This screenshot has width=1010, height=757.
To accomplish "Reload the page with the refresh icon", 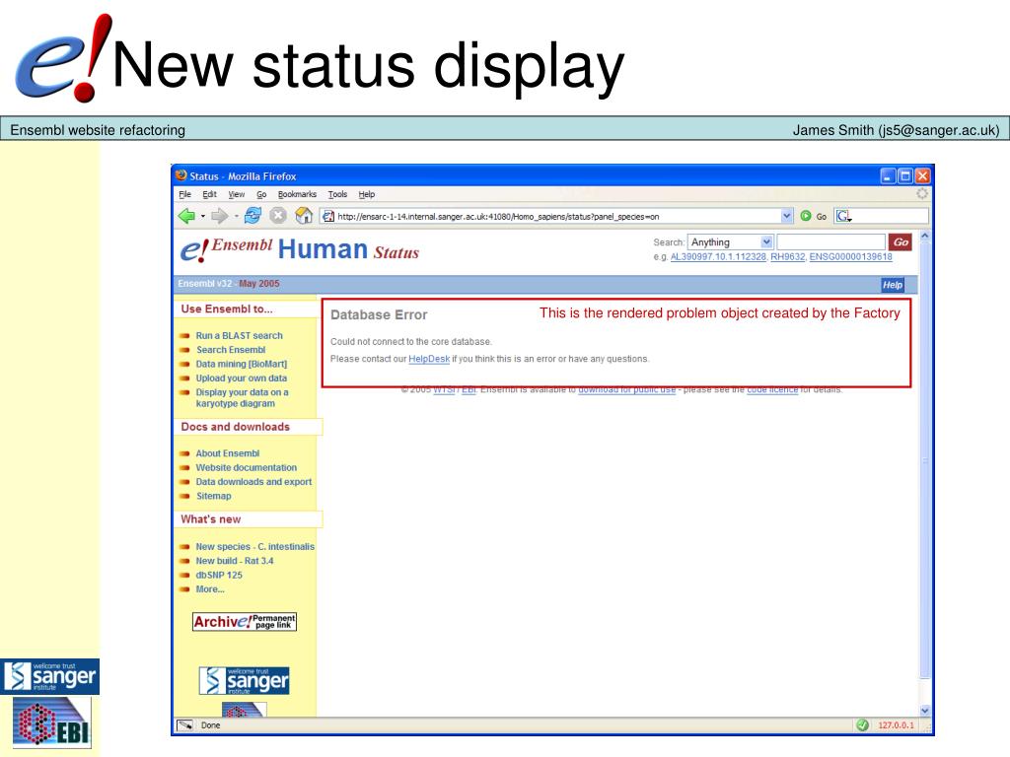I will pos(252,216).
